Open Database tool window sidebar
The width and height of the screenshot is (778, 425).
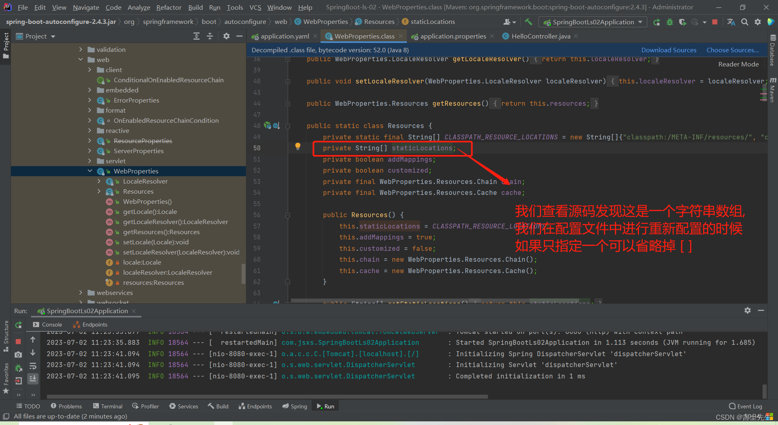(x=772, y=50)
